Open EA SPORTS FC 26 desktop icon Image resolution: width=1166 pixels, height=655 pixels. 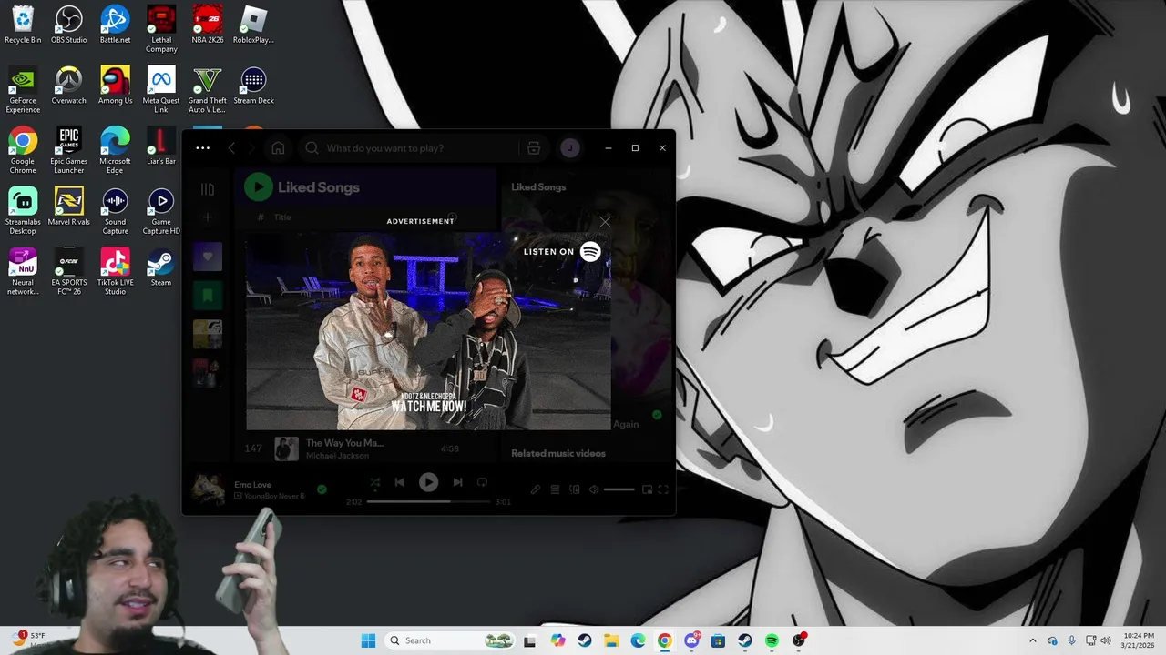[x=68, y=272]
